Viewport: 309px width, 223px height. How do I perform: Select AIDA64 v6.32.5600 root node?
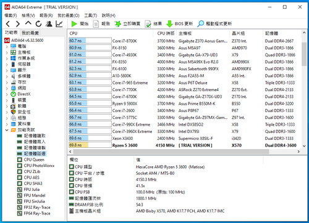coord(24,40)
